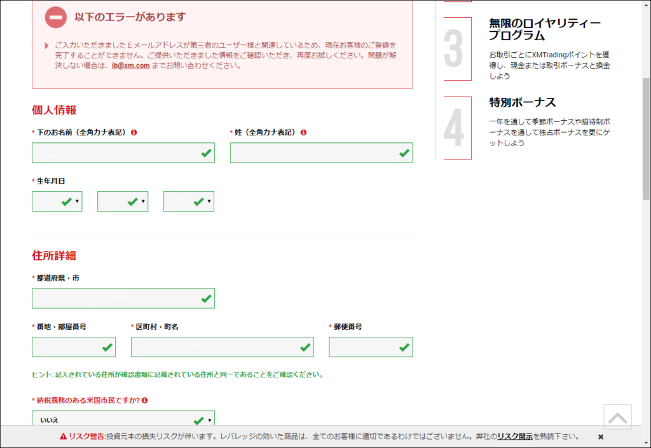
Task: Open the first birth date dropdown
Action: pos(57,201)
